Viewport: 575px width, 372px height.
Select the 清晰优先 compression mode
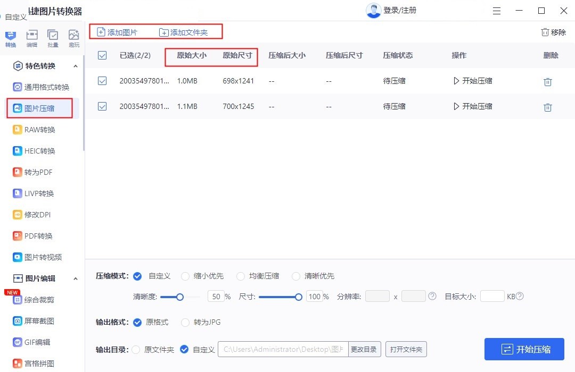point(296,276)
